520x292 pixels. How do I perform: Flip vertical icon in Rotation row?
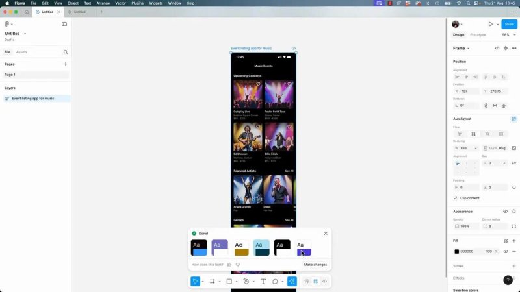pos(504,106)
